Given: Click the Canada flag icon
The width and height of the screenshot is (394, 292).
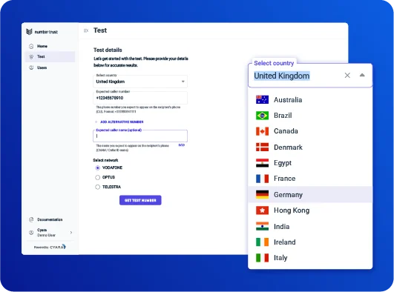Looking at the screenshot, I should coord(262,131).
